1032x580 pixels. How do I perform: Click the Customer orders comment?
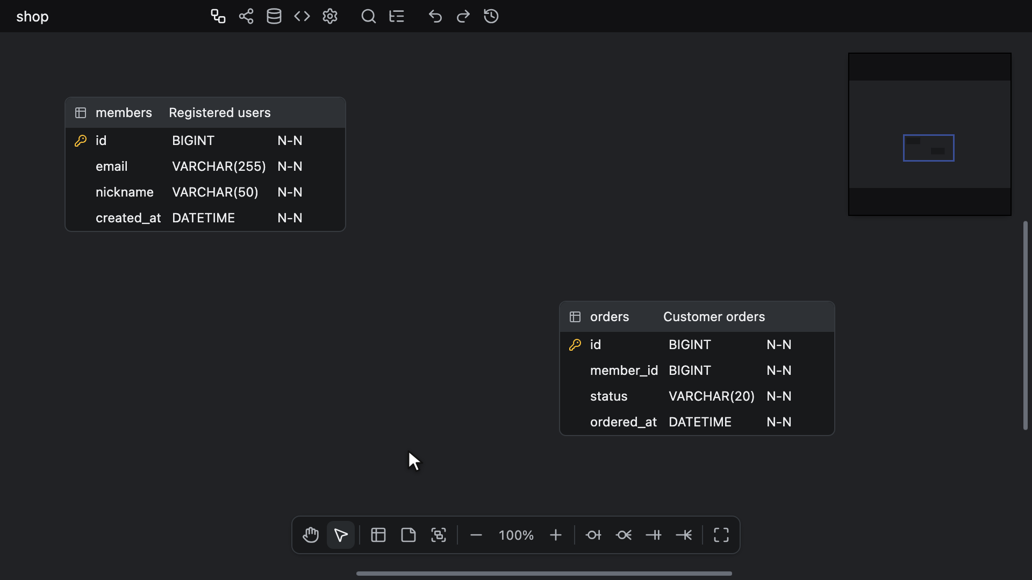coord(714,317)
